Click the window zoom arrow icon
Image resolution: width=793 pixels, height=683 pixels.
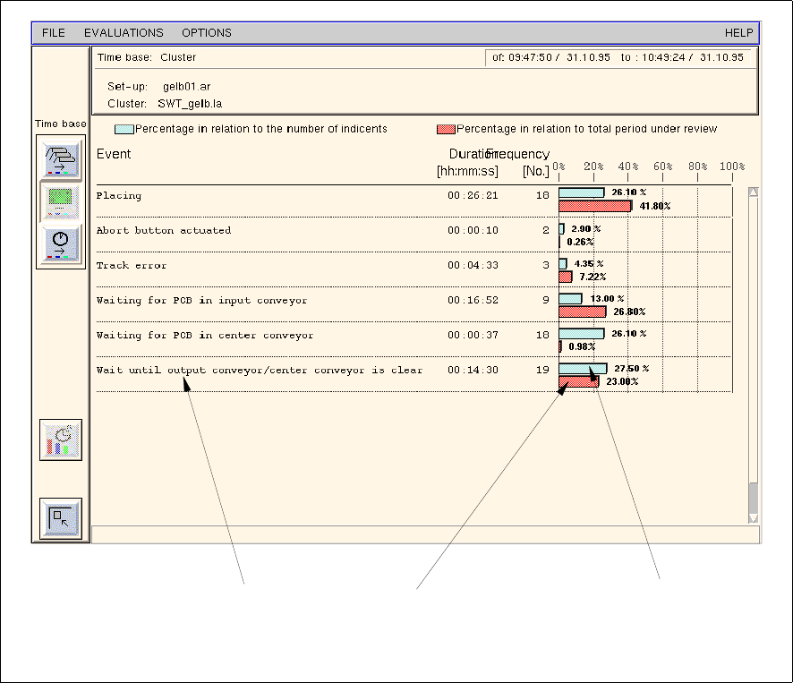coord(61,518)
